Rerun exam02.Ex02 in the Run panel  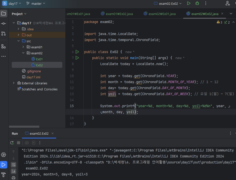[12, 143]
